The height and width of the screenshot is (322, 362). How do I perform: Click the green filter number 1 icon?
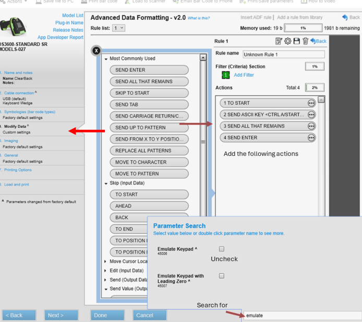[225, 75]
